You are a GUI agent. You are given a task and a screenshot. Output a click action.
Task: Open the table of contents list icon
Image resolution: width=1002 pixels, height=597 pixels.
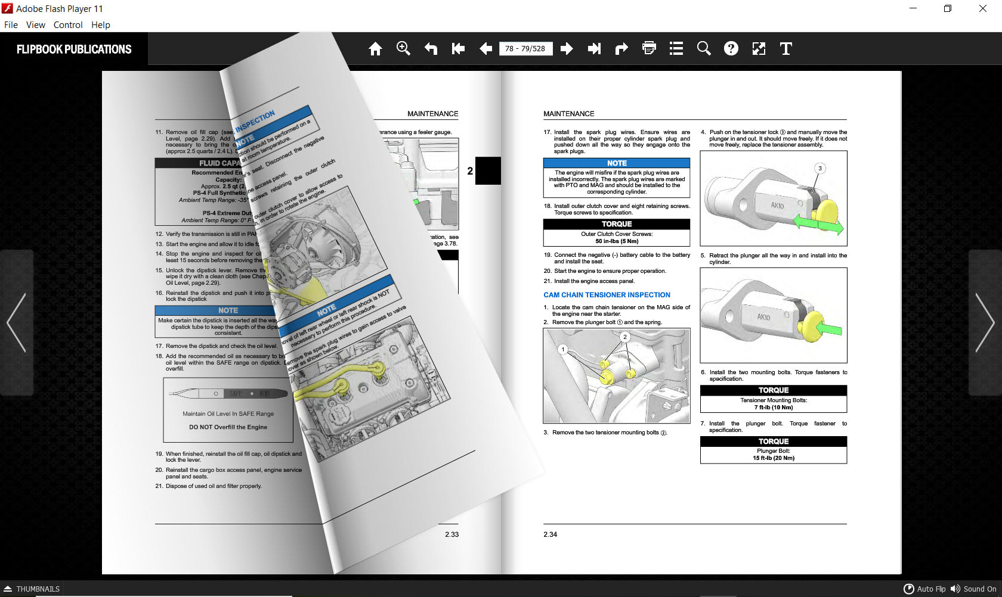[x=676, y=49]
